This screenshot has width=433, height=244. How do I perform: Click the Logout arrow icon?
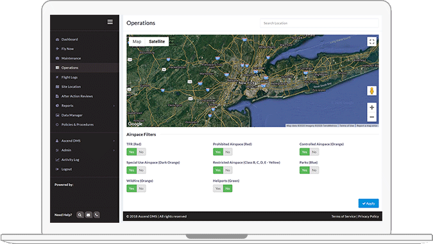tap(58, 169)
